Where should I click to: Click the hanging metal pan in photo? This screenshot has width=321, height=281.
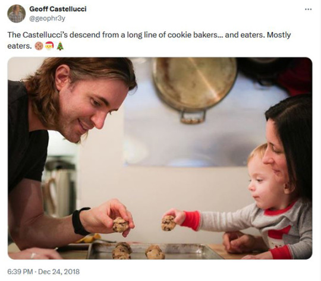(194, 88)
